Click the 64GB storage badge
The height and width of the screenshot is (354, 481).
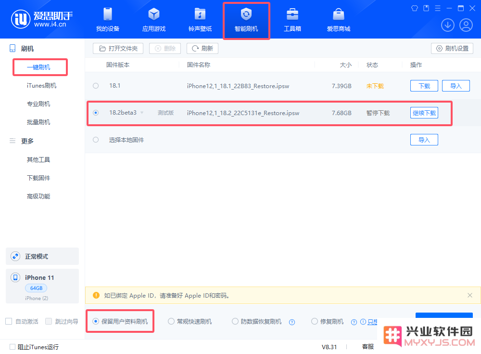point(36,288)
